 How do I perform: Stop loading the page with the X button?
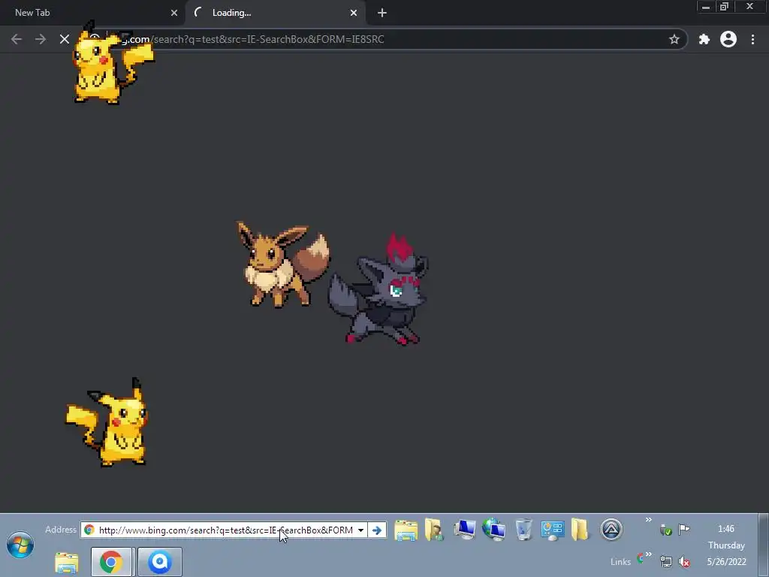[x=65, y=39]
